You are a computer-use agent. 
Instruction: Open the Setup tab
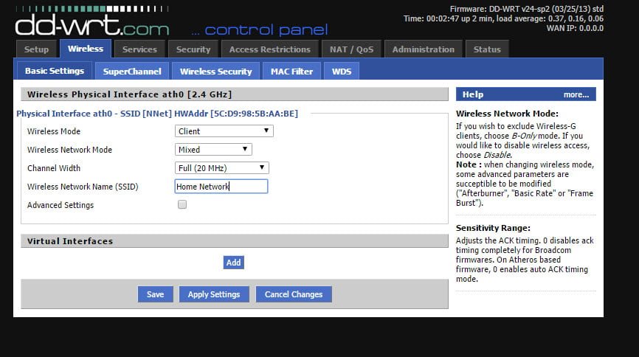pos(36,49)
